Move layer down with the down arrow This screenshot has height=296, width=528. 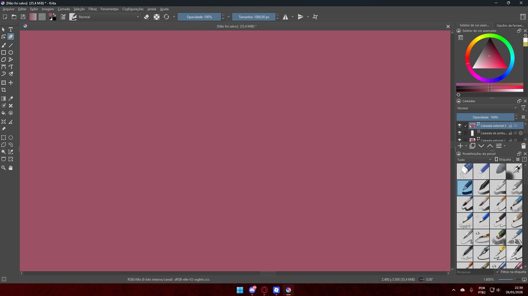[x=481, y=146]
